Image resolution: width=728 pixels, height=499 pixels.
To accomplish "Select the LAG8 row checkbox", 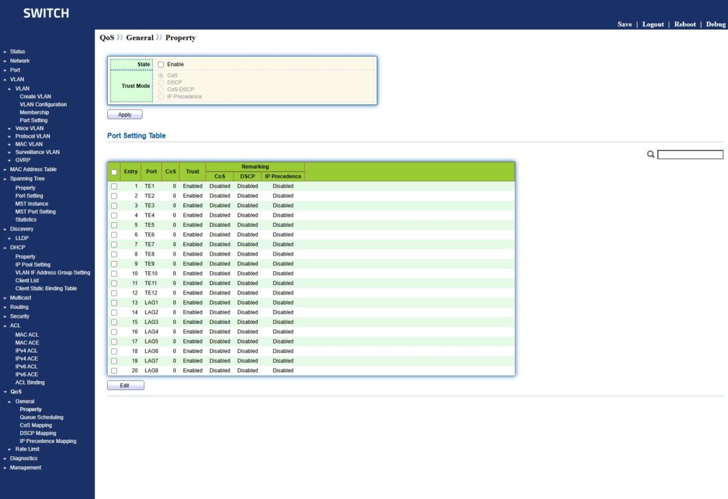I will coord(114,371).
